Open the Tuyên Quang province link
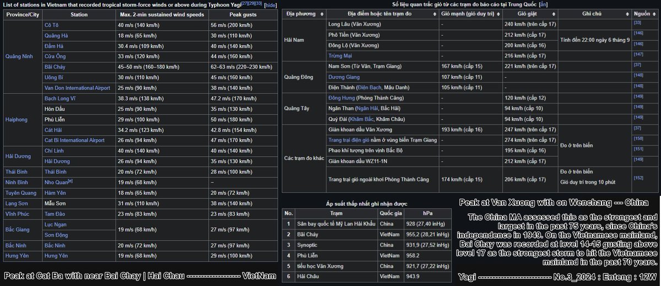Image resolution: width=661 pixels, height=286 pixels. [21, 193]
